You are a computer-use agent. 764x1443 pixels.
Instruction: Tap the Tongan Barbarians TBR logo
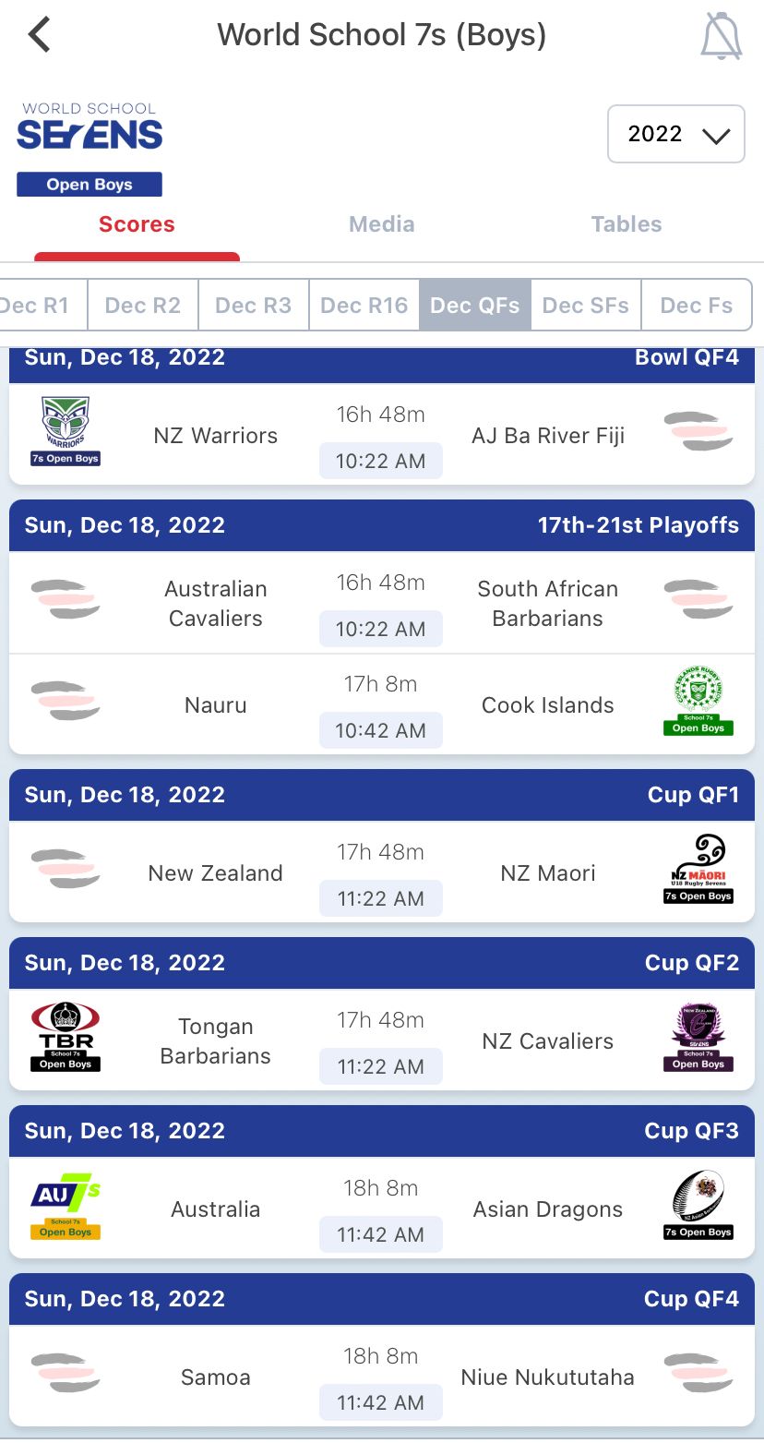click(x=66, y=1038)
